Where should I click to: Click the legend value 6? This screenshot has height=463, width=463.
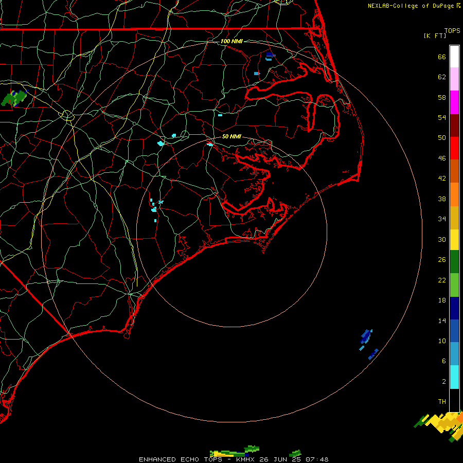443,361
